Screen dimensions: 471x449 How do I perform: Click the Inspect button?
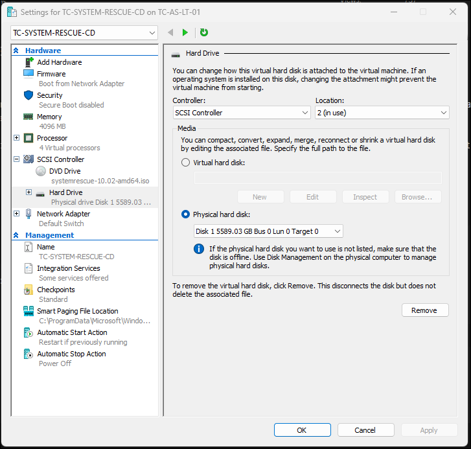pos(365,197)
